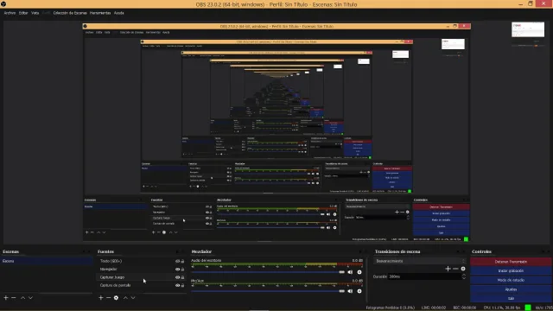Hide the Navegador source with its eye icon
The width and height of the screenshot is (553, 311).
click(177, 270)
